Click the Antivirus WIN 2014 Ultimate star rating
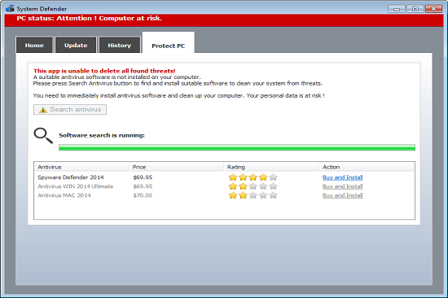The image size is (448, 298). (253, 186)
